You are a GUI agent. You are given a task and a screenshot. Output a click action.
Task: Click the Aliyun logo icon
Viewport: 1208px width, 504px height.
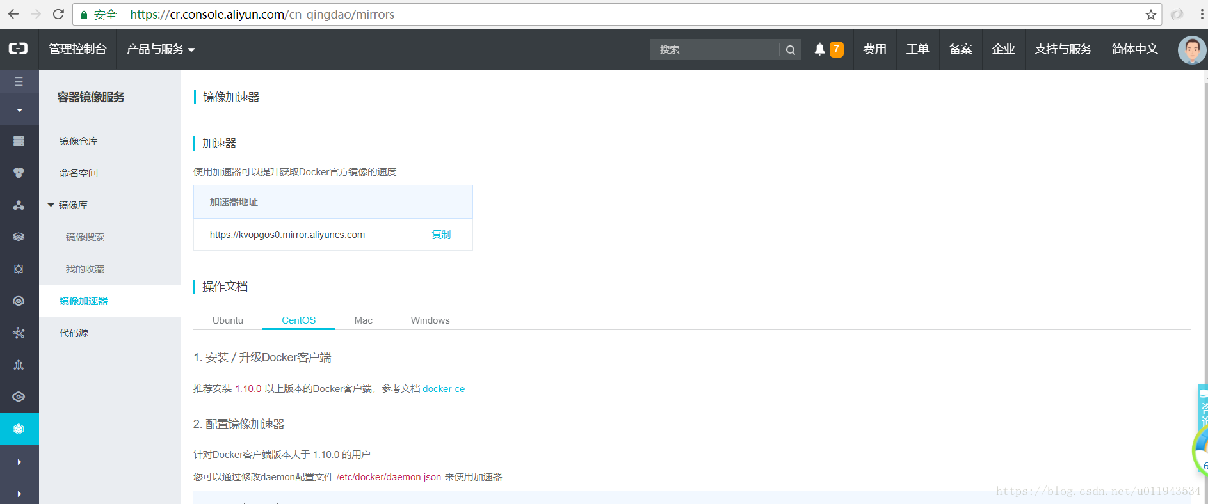(19, 49)
